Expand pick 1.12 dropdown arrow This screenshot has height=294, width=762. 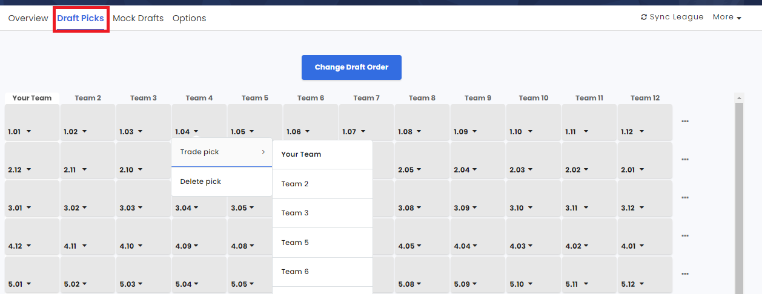point(641,132)
